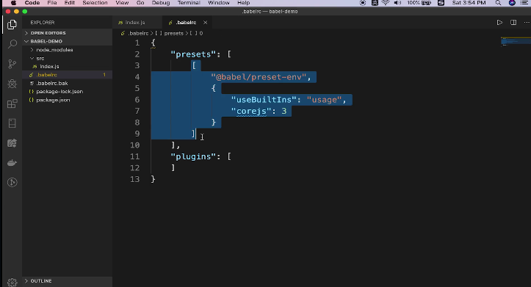531x287 pixels.
Task: Open the Go menu
Action: click(140, 3)
